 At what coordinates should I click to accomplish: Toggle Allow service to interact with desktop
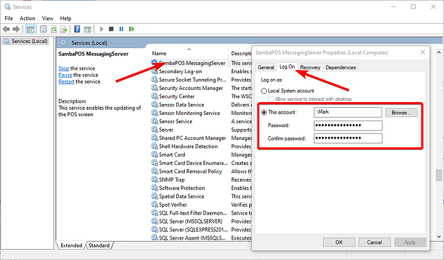coord(271,99)
